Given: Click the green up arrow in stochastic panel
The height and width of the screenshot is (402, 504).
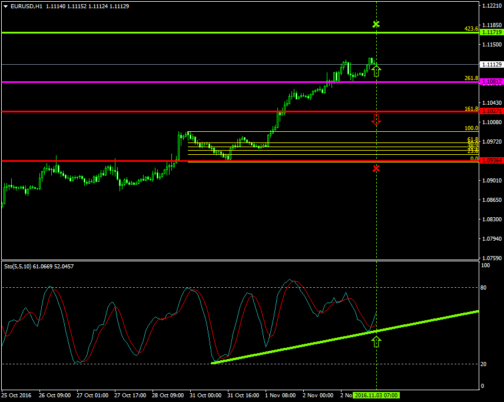Looking at the screenshot, I should point(376,341).
